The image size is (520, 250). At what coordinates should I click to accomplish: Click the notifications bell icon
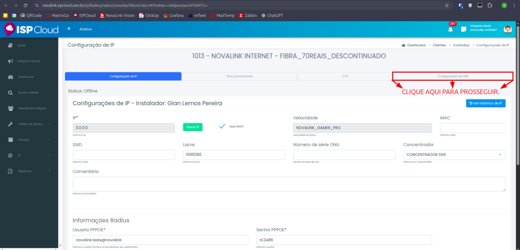[450, 29]
